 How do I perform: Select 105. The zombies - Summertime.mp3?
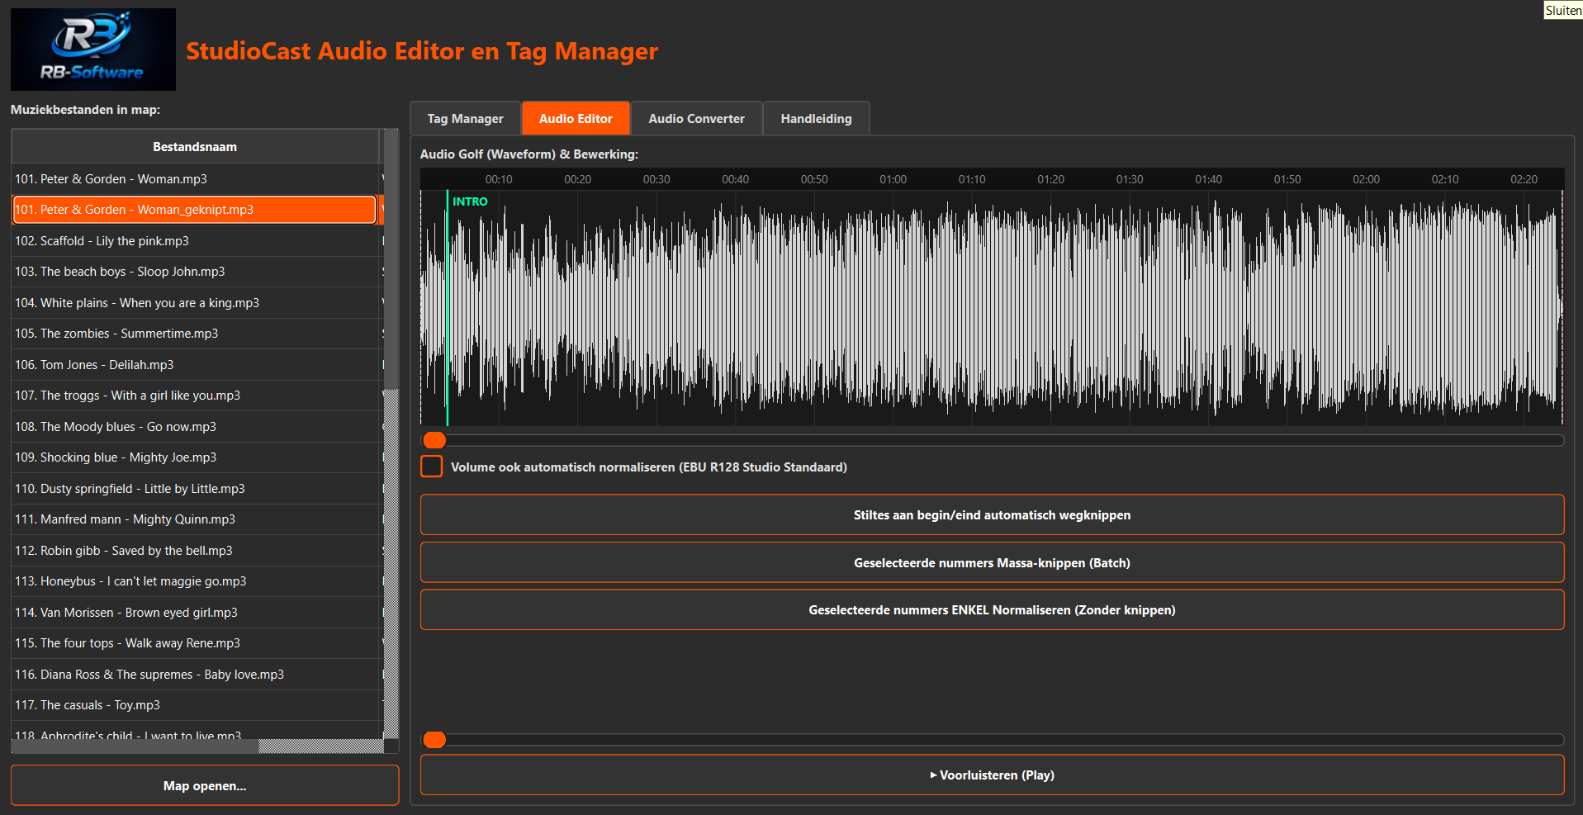click(195, 334)
